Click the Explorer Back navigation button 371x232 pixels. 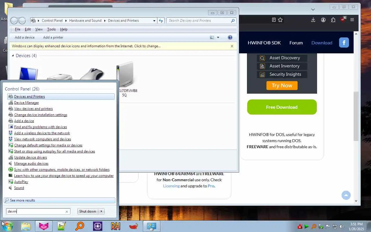[x=14, y=21]
